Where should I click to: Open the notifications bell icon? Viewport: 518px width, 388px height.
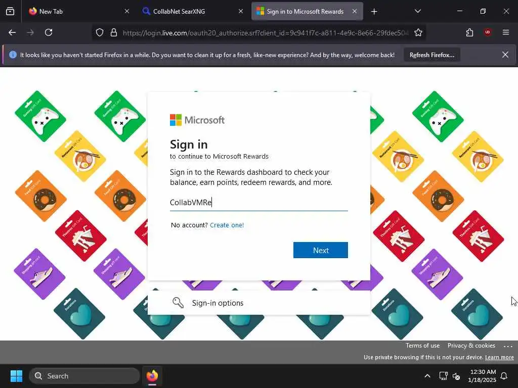pos(504,376)
